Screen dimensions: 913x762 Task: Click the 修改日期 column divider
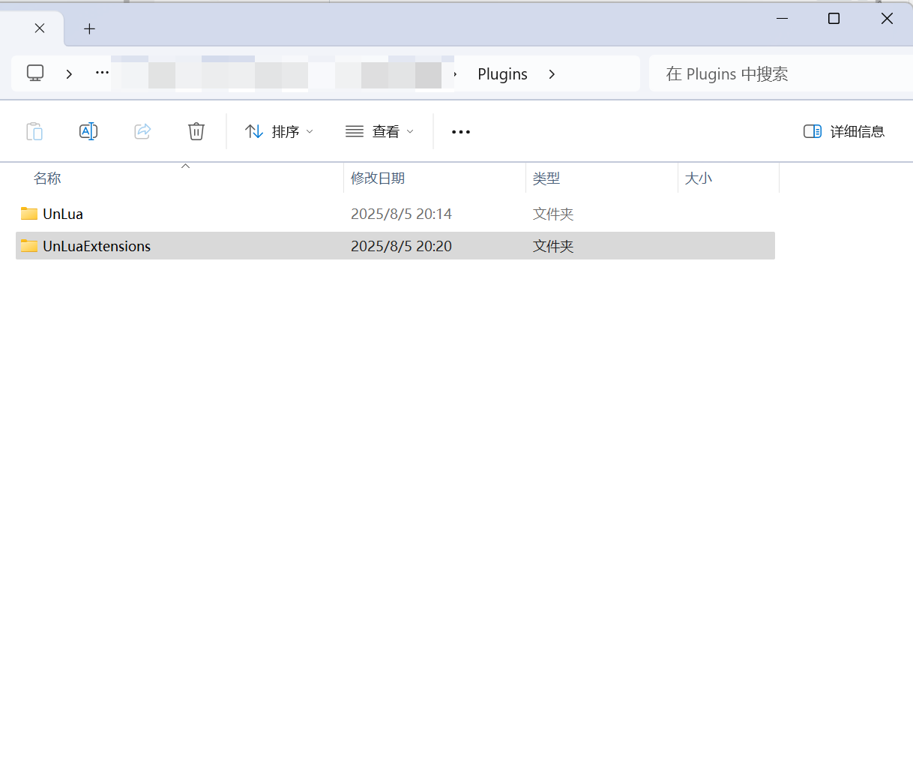point(525,178)
